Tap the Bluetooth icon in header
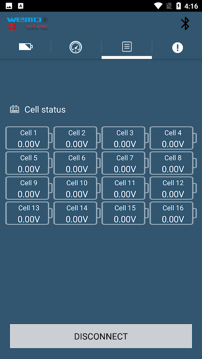The height and width of the screenshot is (359, 202). point(185,24)
